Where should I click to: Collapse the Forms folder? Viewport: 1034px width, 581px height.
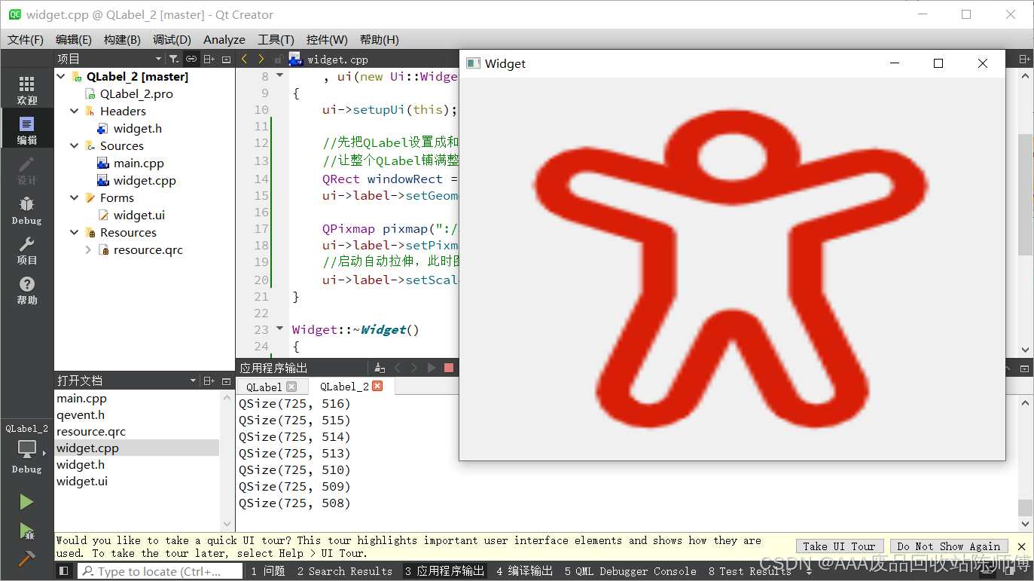(75, 197)
